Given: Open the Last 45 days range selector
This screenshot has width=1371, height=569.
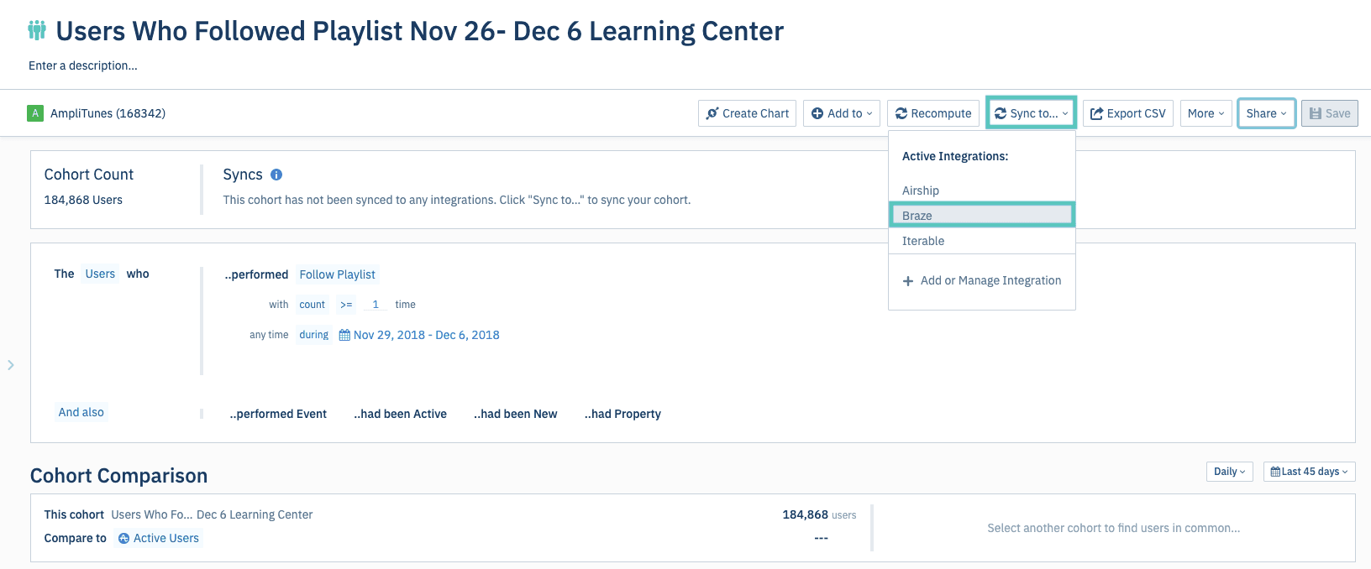Looking at the screenshot, I should tap(1309, 472).
